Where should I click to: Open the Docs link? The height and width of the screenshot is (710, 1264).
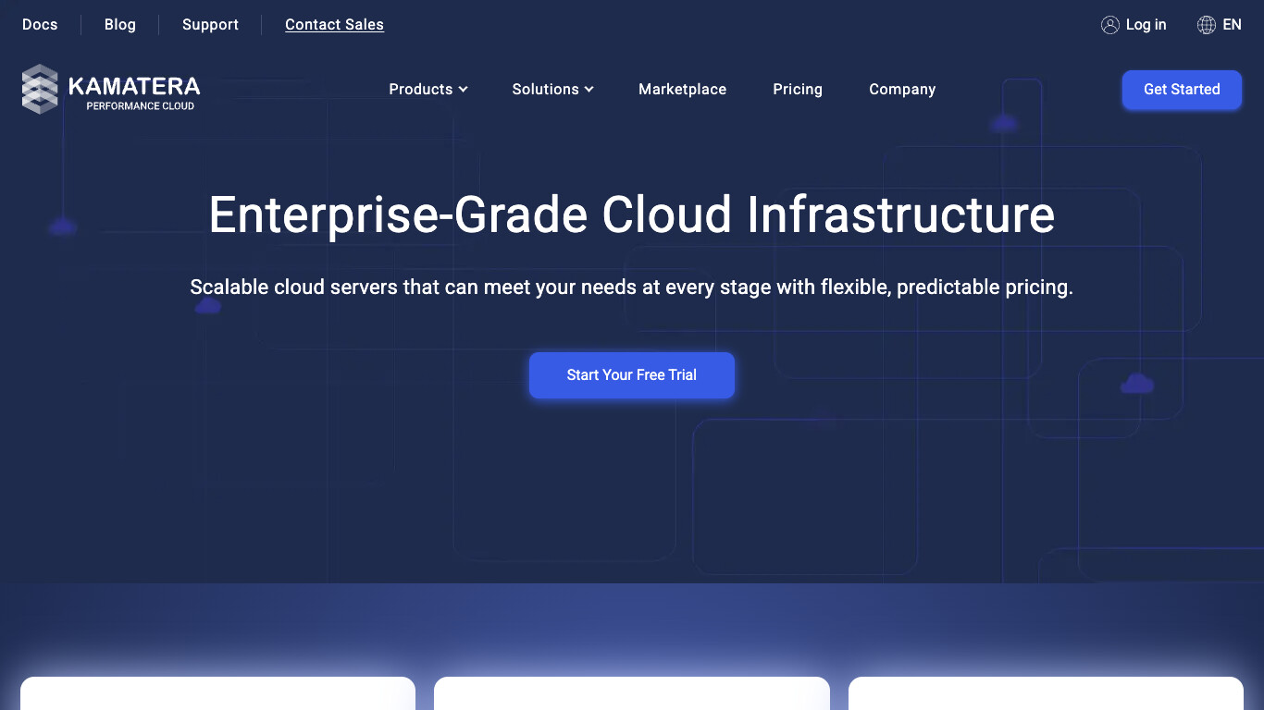[40, 25]
